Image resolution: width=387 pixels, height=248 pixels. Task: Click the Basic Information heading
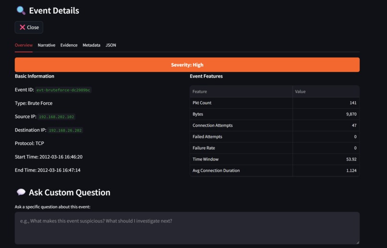point(35,76)
